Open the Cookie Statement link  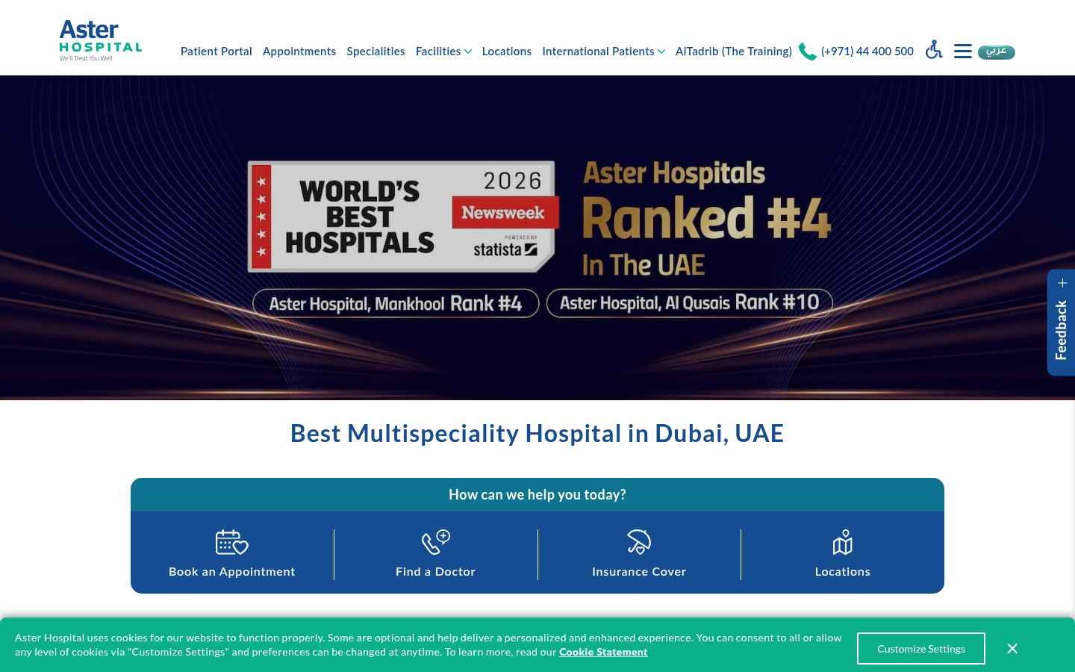[603, 652]
